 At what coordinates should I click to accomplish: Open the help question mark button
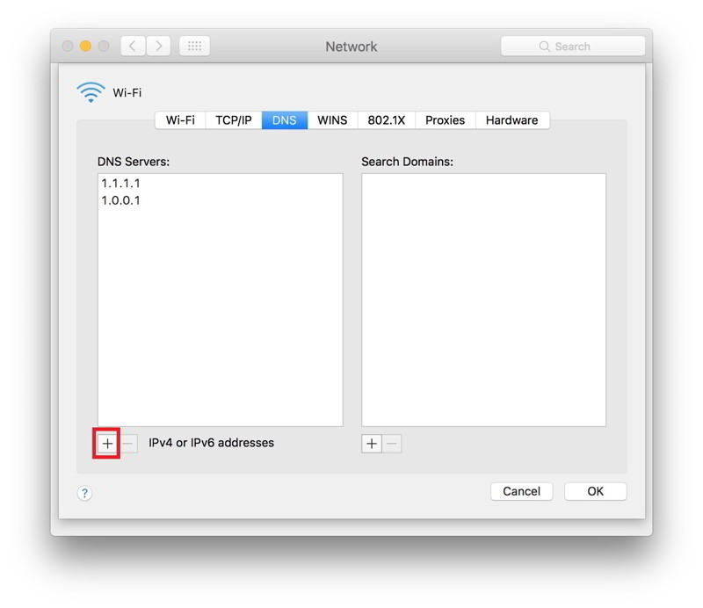tap(85, 493)
